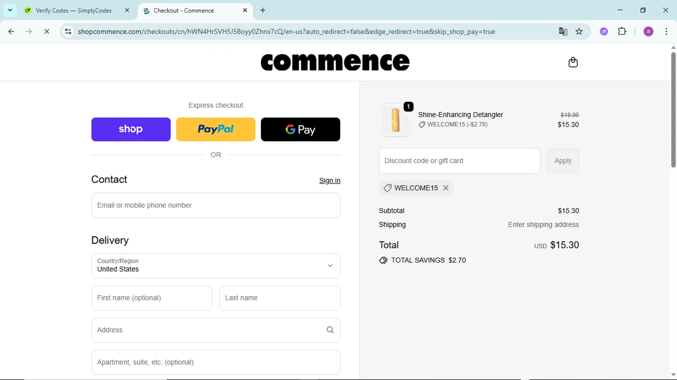The height and width of the screenshot is (380, 677).
Task: Open the Chrome three-dot menu
Action: click(x=666, y=32)
